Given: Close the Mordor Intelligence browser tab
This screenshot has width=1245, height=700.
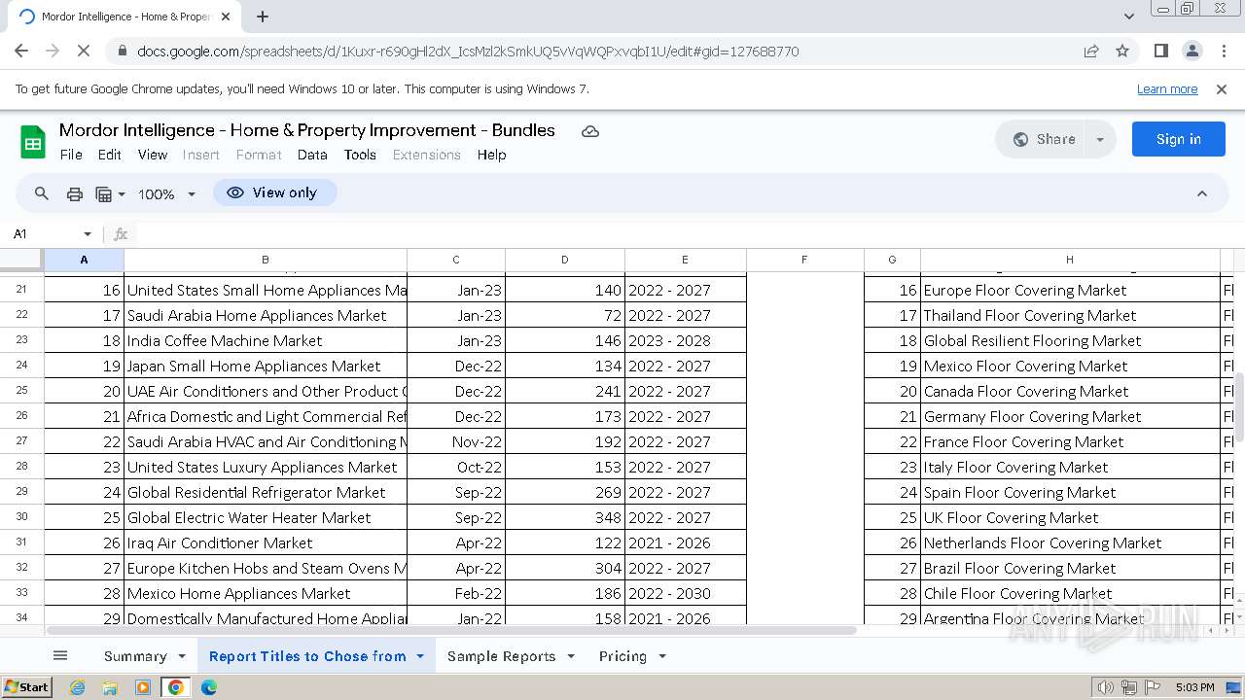Looking at the screenshot, I should click(227, 17).
